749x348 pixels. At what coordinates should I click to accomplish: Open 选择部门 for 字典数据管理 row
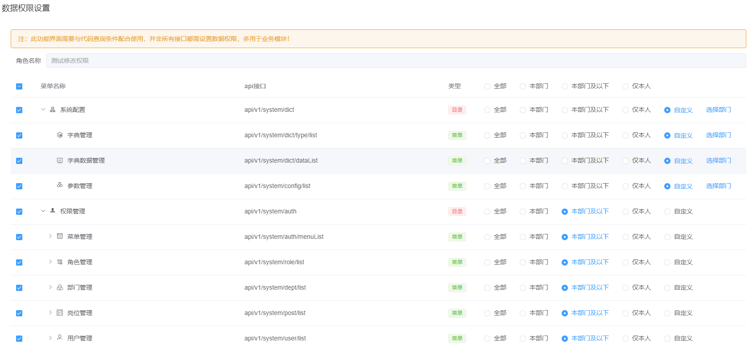coord(718,160)
